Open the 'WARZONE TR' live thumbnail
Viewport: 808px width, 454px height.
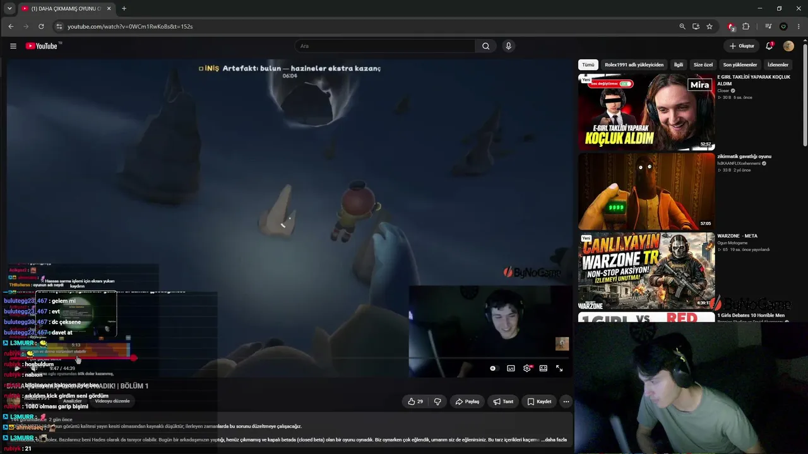click(646, 271)
